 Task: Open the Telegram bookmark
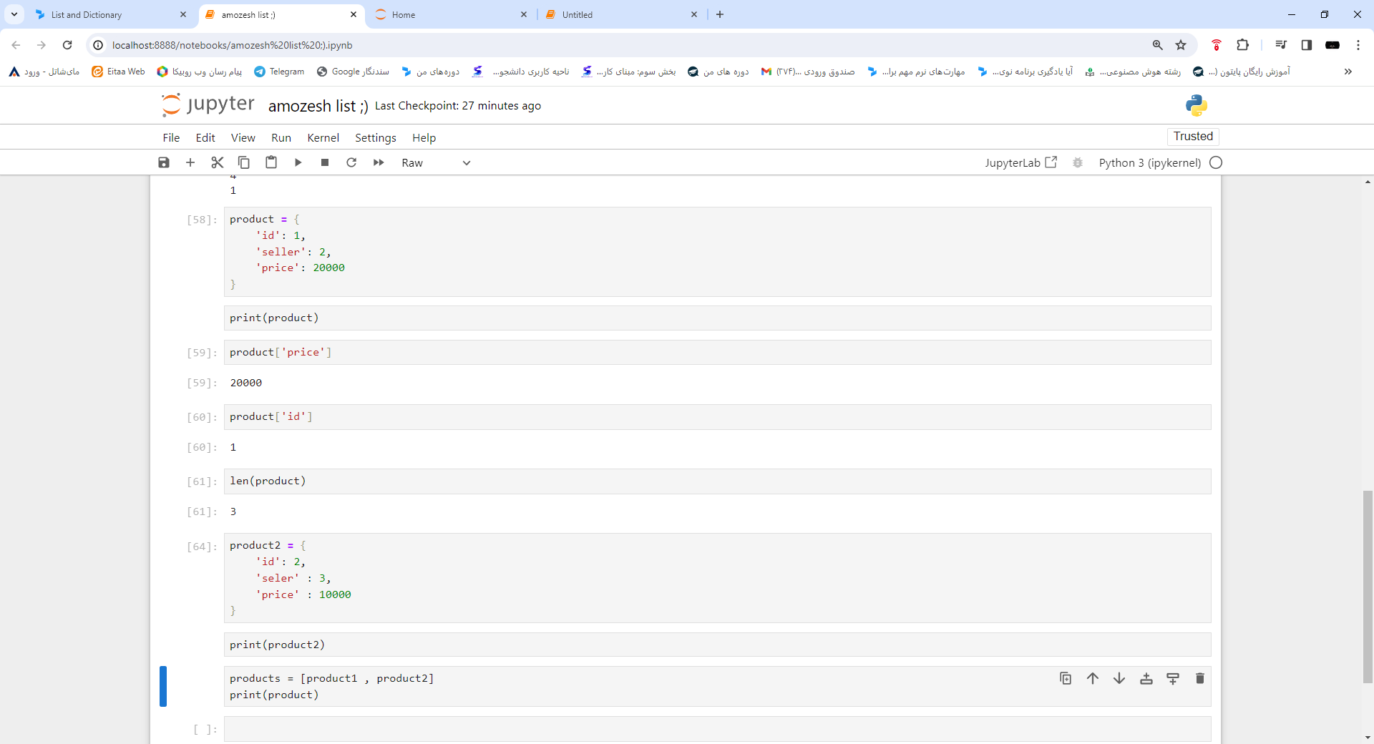pos(279,72)
